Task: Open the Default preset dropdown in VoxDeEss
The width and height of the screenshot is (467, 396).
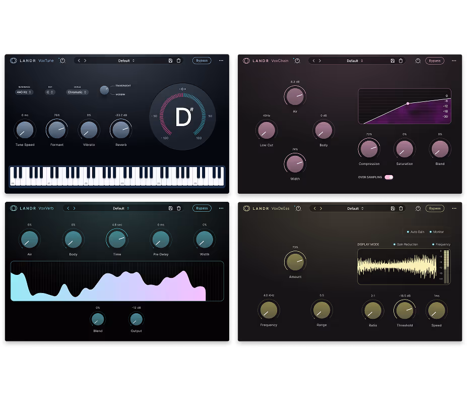Action: pos(355,208)
